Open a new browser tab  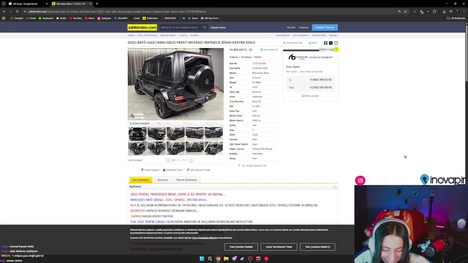tap(97, 4)
